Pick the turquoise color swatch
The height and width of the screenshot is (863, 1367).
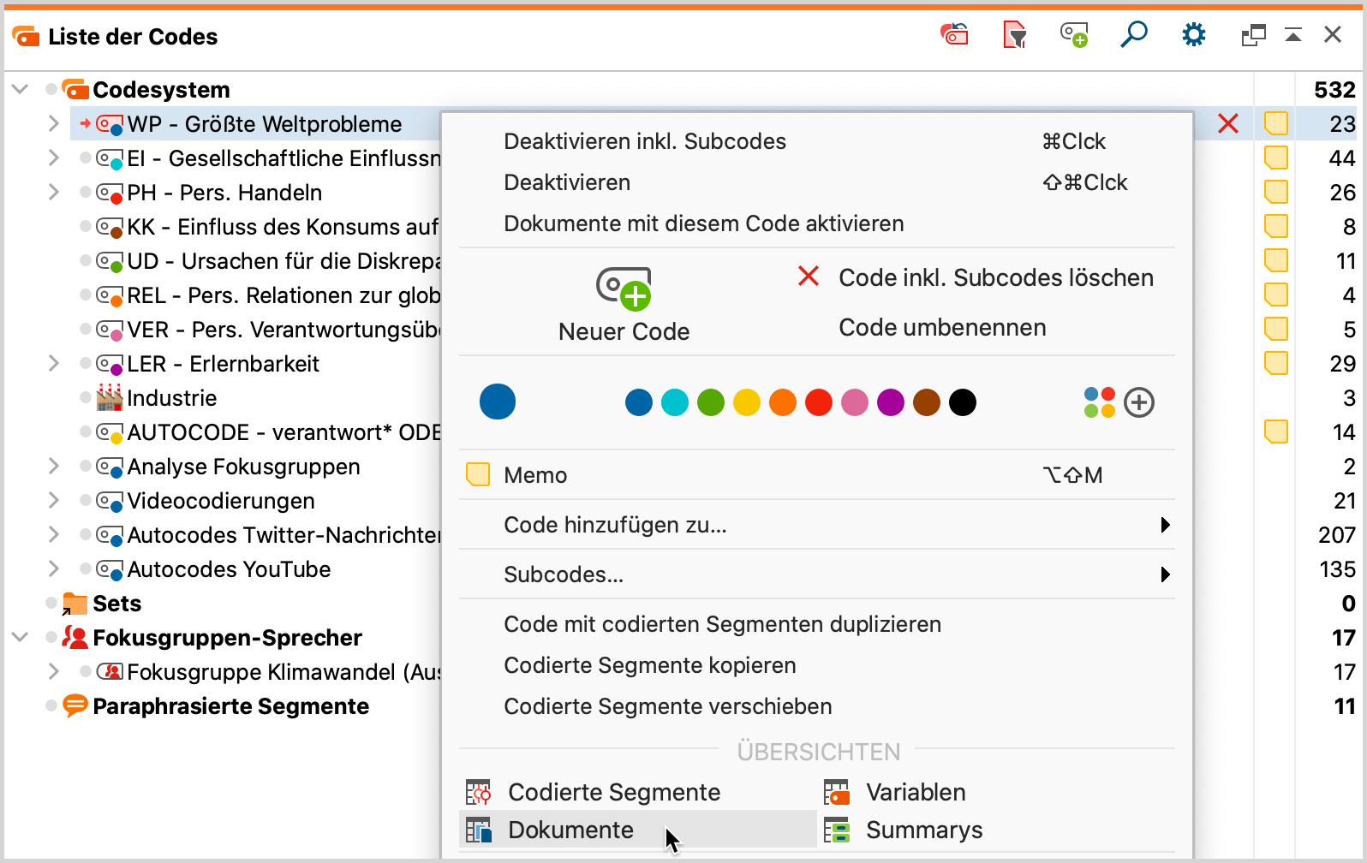tap(675, 402)
